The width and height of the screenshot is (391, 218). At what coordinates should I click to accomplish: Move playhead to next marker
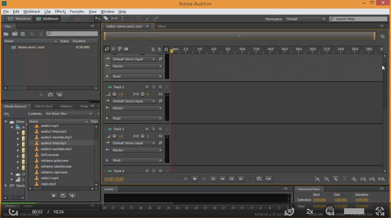(241, 179)
